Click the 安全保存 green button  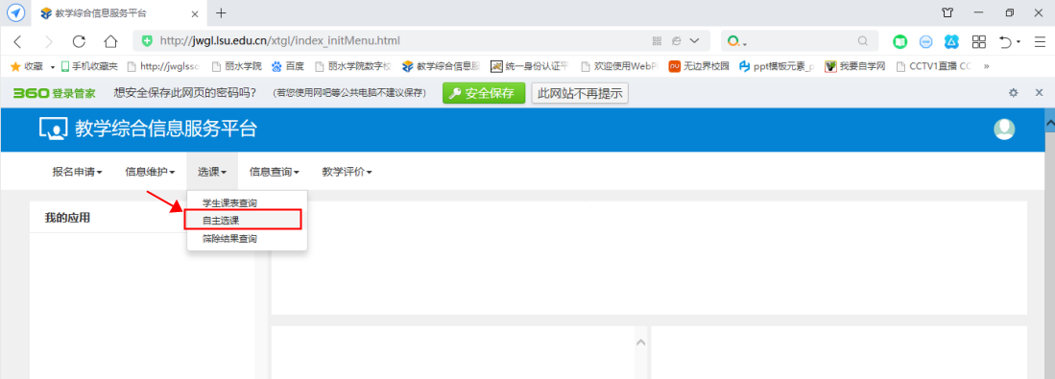coord(483,93)
